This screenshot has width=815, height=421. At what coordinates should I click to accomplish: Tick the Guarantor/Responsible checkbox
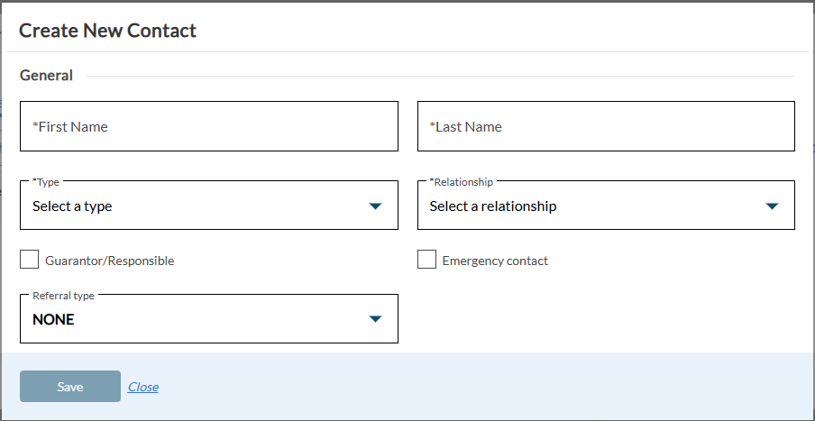point(30,261)
